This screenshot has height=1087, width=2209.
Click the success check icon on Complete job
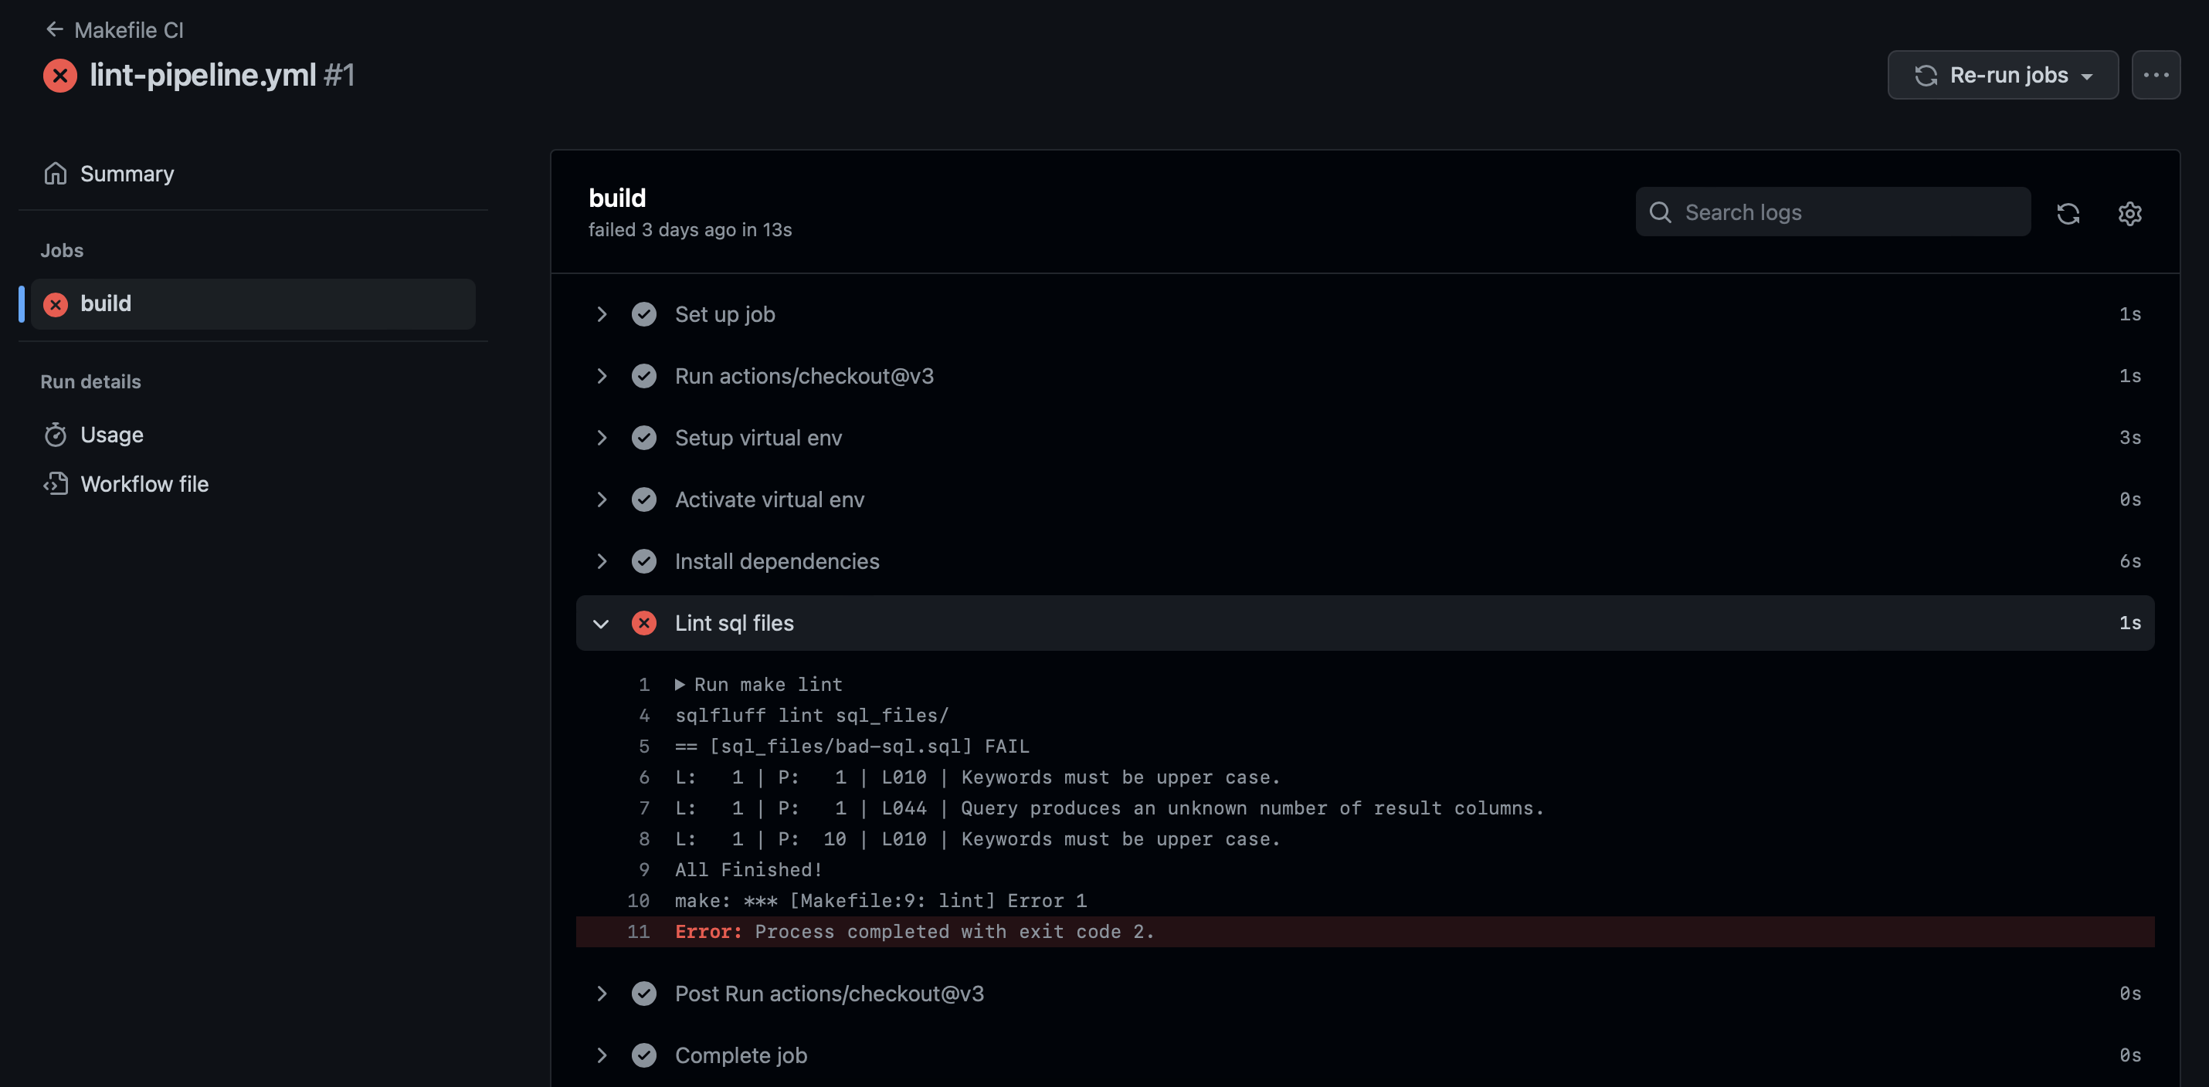tap(644, 1055)
